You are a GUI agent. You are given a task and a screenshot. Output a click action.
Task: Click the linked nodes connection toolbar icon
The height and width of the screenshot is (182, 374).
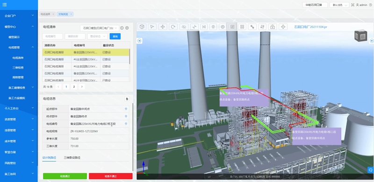[x=252, y=27]
